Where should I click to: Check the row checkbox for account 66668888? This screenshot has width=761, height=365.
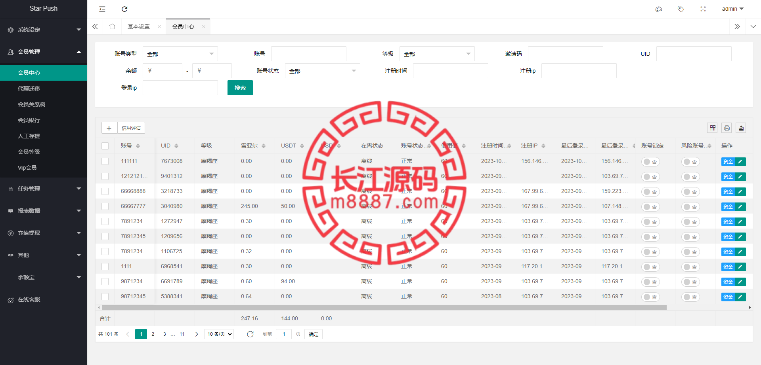pyautogui.click(x=105, y=191)
